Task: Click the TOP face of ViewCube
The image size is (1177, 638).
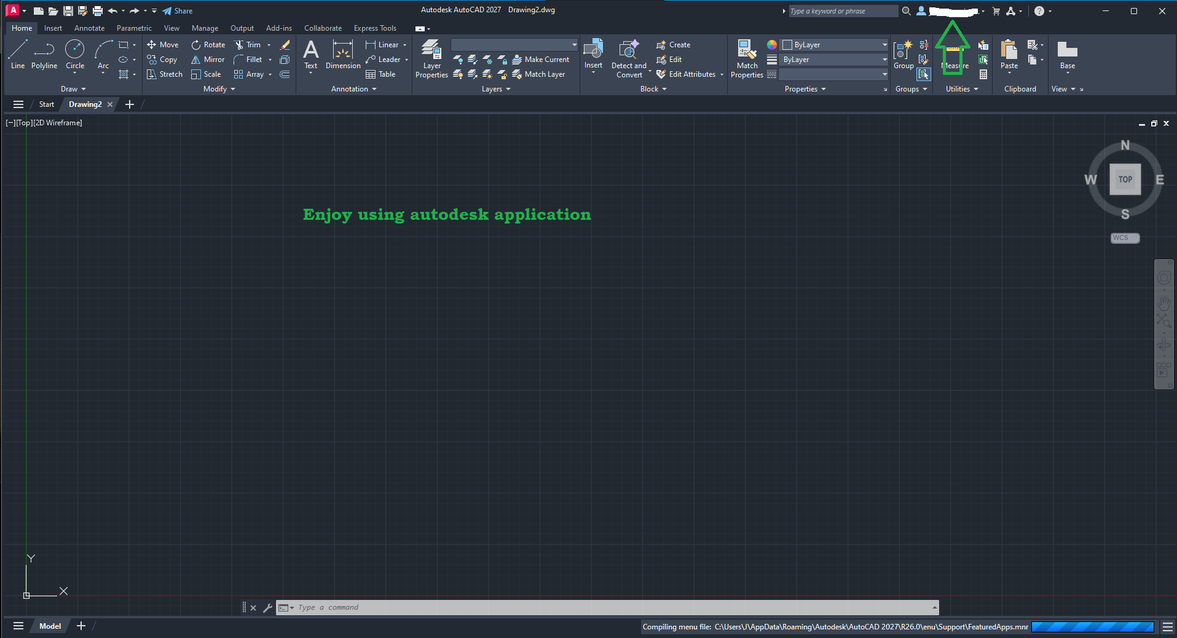Action: point(1125,179)
